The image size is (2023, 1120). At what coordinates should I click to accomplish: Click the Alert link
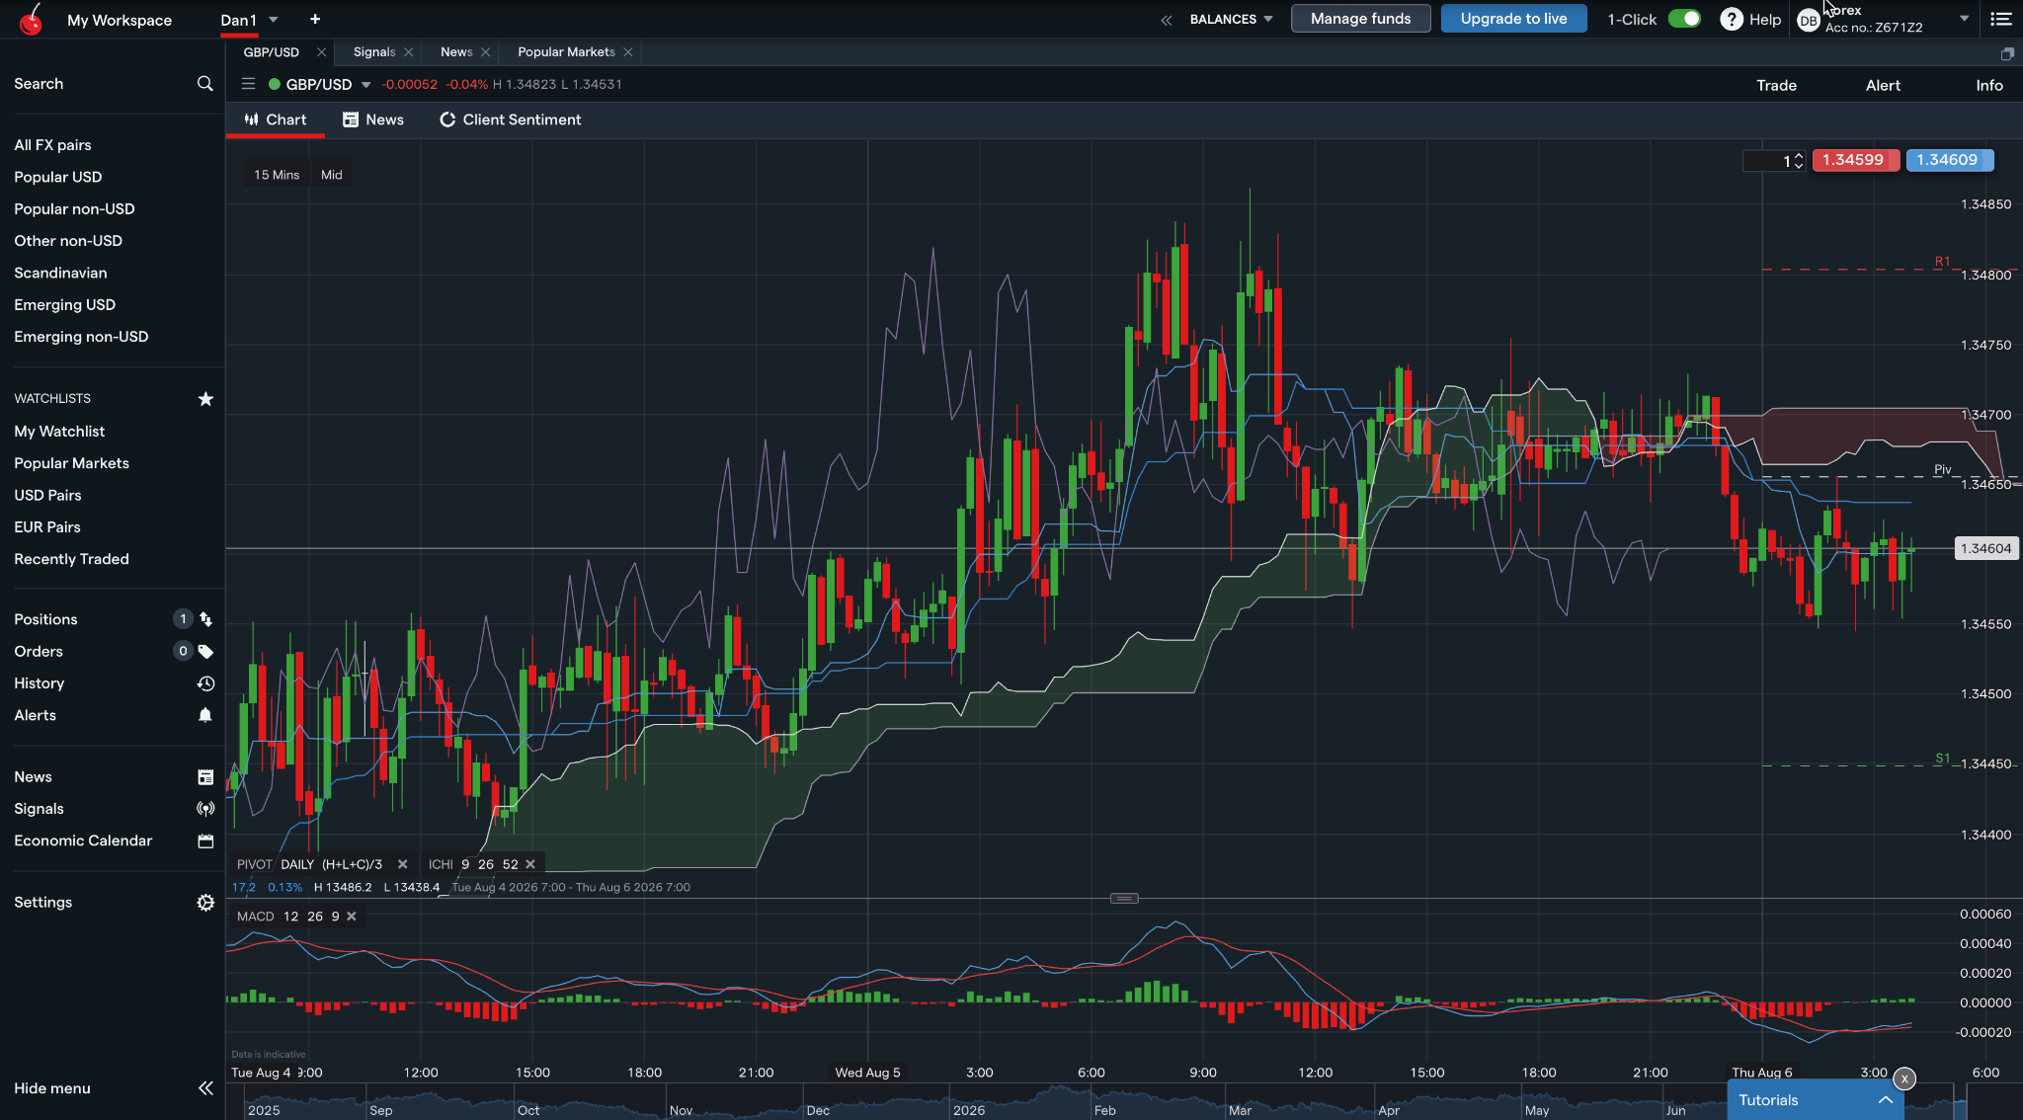pyautogui.click(x=1883, y=85)
